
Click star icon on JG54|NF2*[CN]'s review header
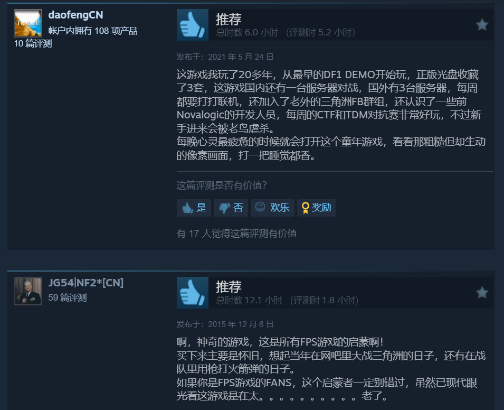pos(482,293)
